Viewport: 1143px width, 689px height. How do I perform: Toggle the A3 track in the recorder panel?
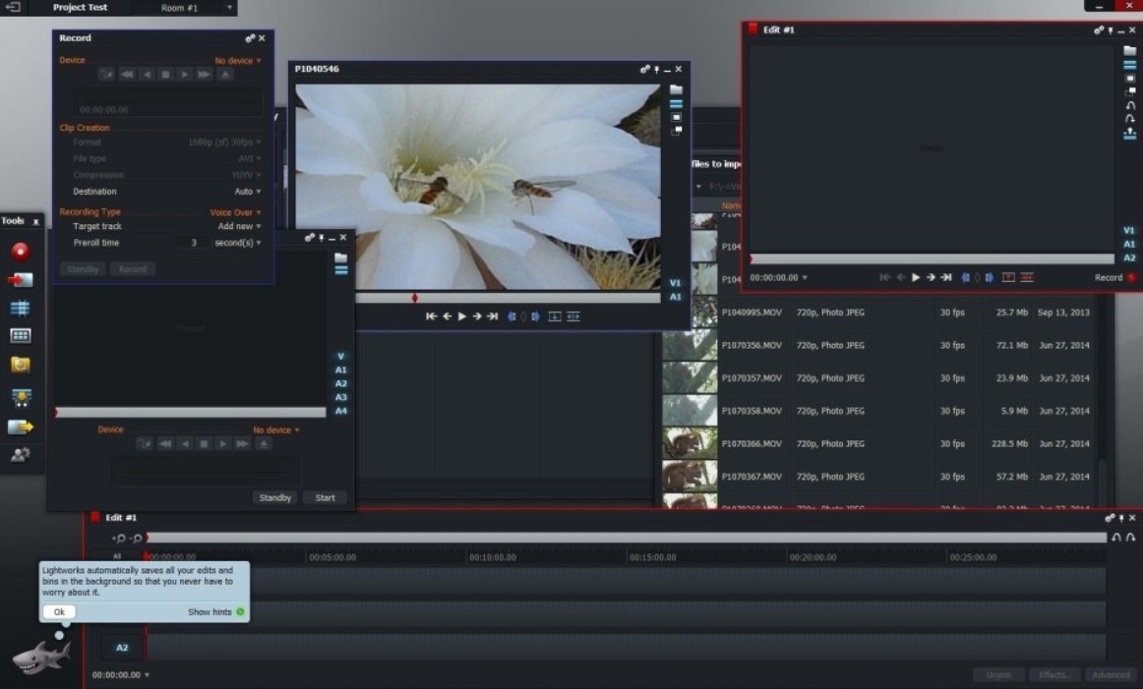(x=340, y=397)
